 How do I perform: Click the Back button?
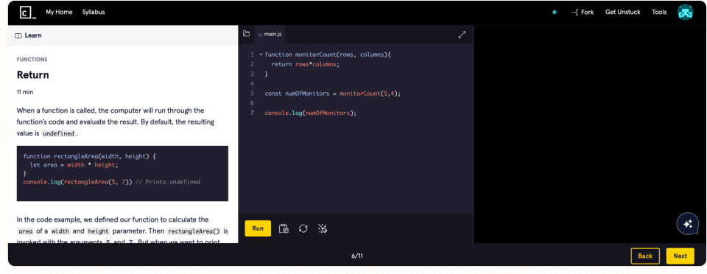645,256
